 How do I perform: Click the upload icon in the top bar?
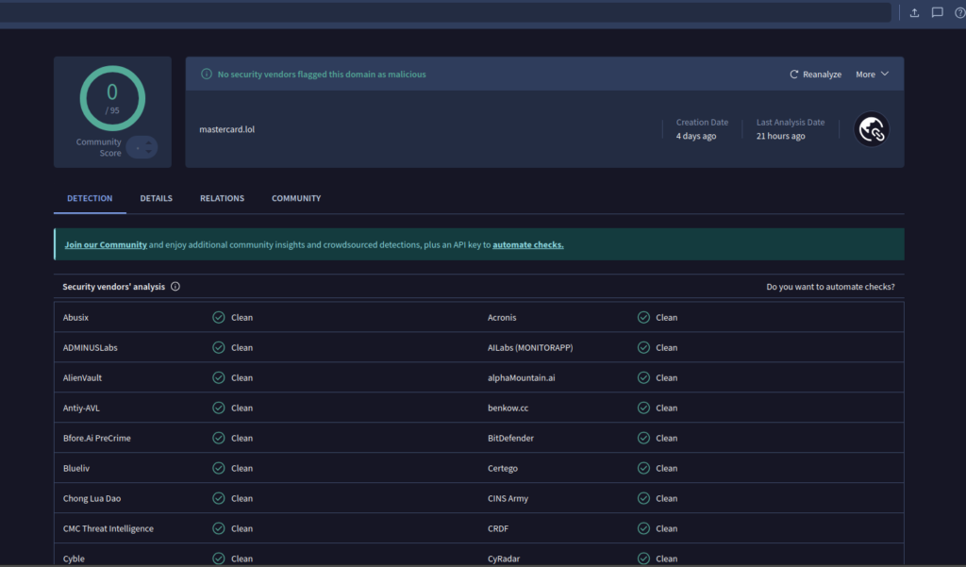click(914, 12)
